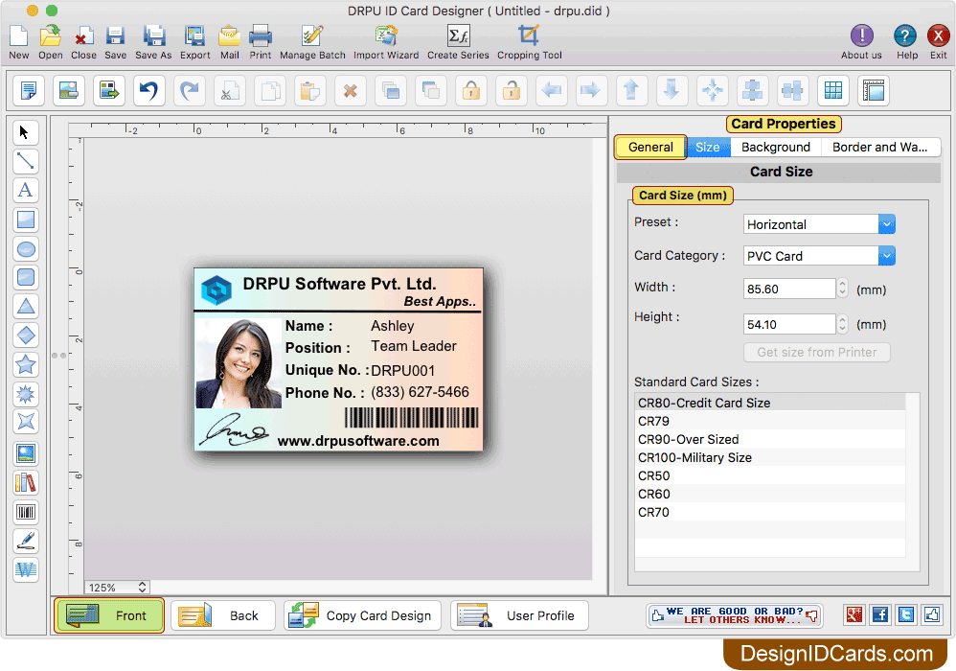The height and width of the screenshot is (671, 956).
Task: Select CR80-Credit Card Size
Action: pyautogui.click(x=770, y=403)
